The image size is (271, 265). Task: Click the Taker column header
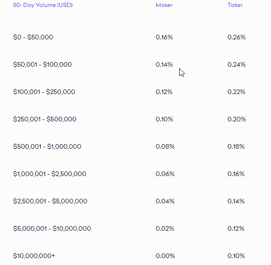point(235,5)
